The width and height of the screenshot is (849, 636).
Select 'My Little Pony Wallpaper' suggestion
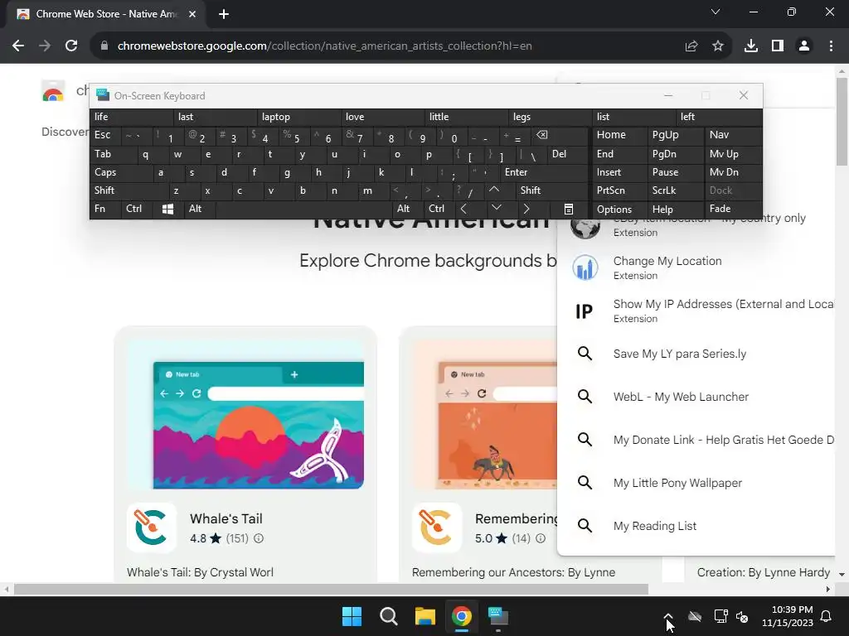click(x=696, y=483)
